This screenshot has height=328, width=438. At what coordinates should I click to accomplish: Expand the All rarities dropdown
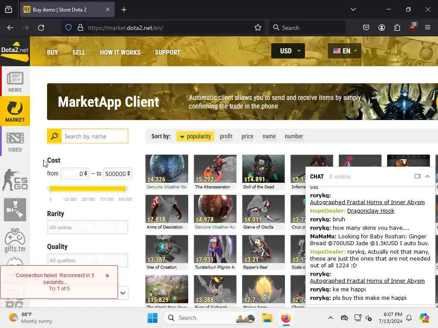tap(87, 227)
